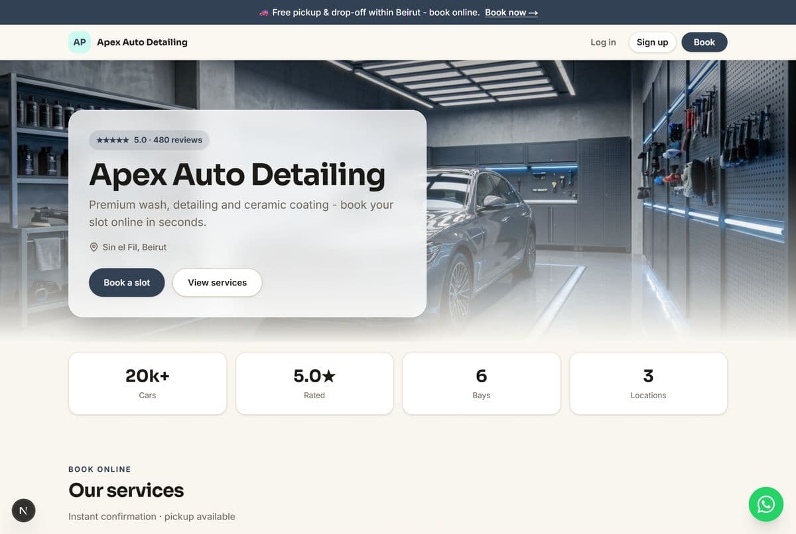Click the Our services section heading
The width and height of the screenshot is (796, 534).
pyautogui.click(x=126, y=490)
